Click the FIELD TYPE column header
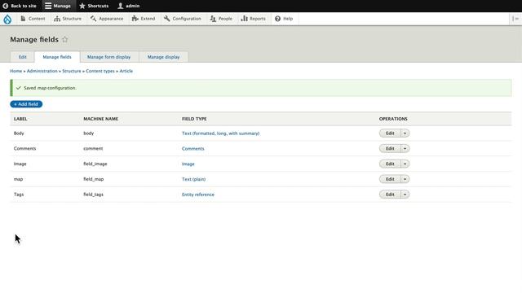Screen dimensions: 522x293 (194, 119)
